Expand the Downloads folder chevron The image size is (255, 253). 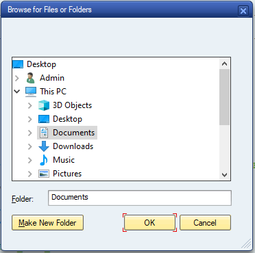[30, 146]
